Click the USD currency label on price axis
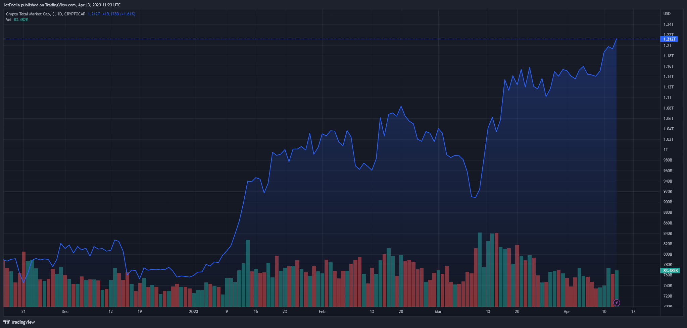Viewport: 687px width, 328px height. pos(667,14)
